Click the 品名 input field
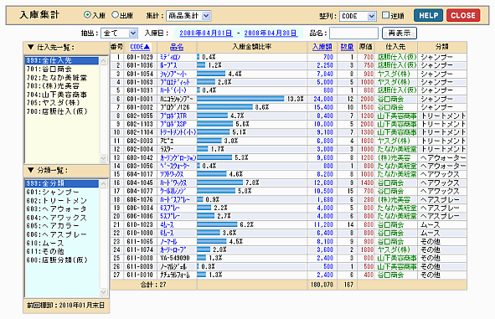Screen dimensions: 495x319 pos(353,33)
